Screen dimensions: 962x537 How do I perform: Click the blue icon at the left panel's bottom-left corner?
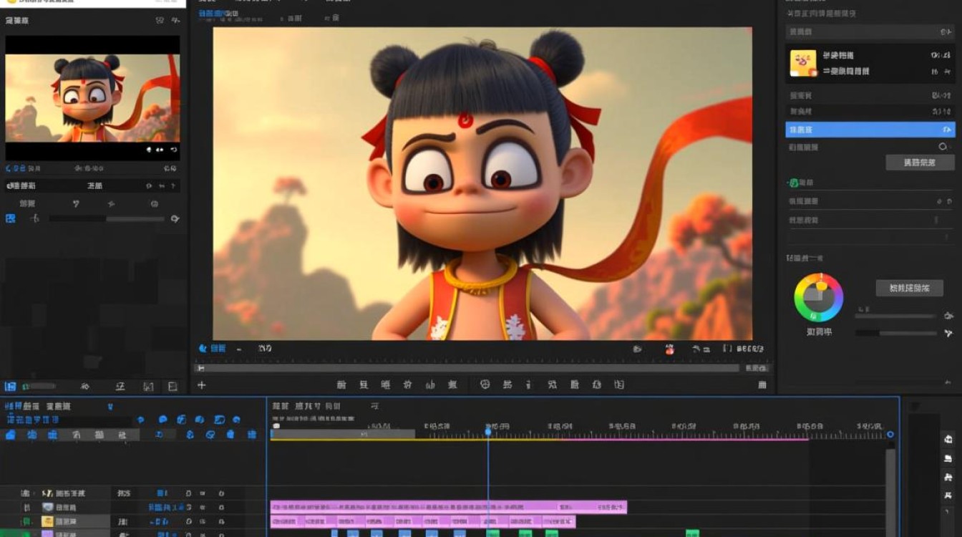[x=10, y=387]
